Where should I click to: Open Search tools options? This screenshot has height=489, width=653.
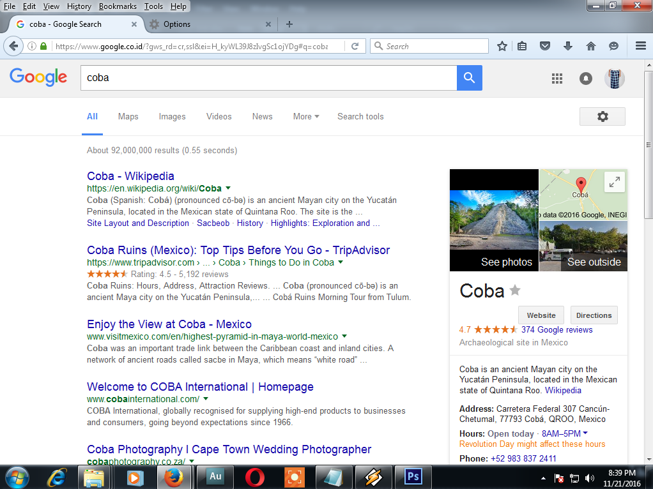click(360, 117)
